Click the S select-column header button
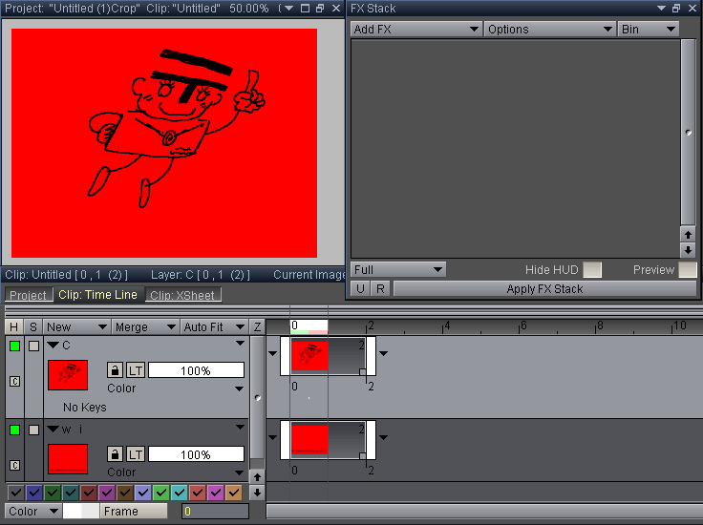703x525 pixels. [x=33, y=327]
